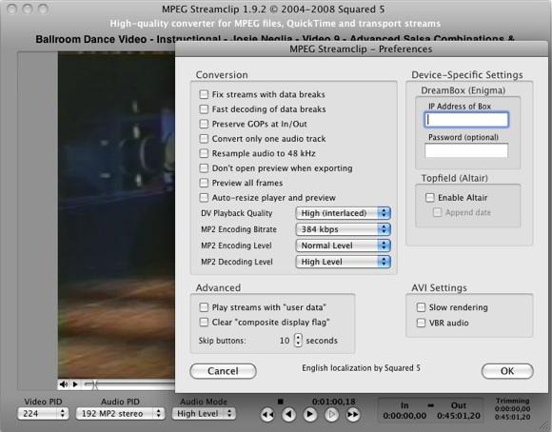Open Audio Mode High Level dropdown
This screenshot has height=432, width=552.
204,413
